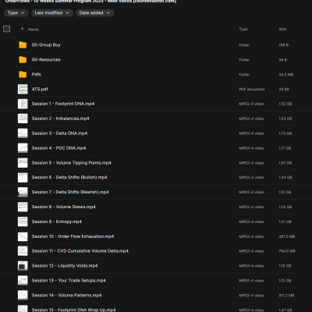Click the Session 2 Imbalances thumbnail
Viewport: 312px width, 312px height.
click(x=23, y=119)
